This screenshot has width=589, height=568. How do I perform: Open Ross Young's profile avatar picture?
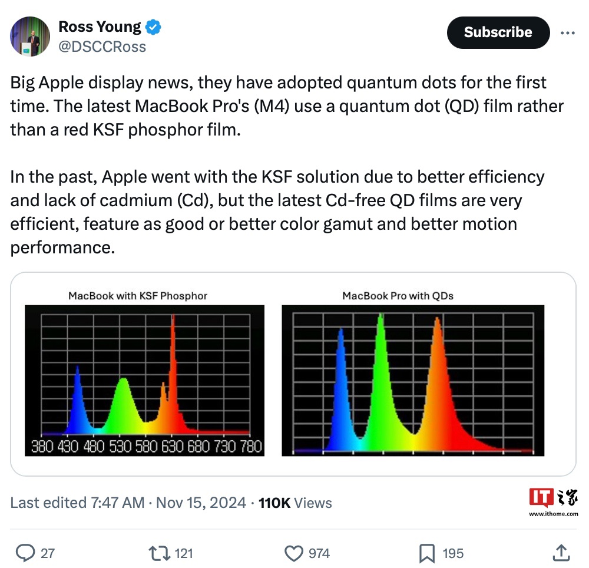click(30, 37)
